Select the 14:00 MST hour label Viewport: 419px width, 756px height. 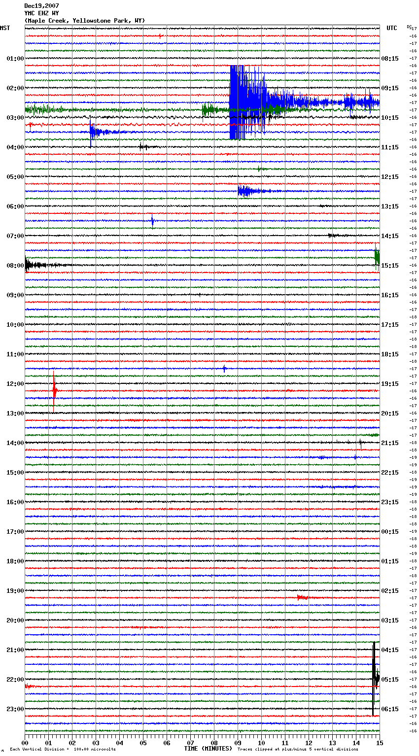pos(15,443)
